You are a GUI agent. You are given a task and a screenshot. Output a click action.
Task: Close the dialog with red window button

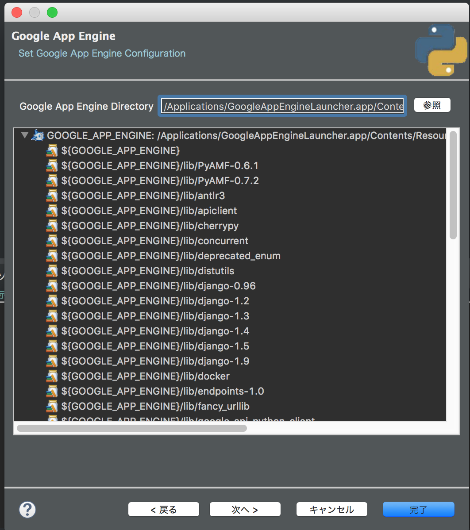16,12
